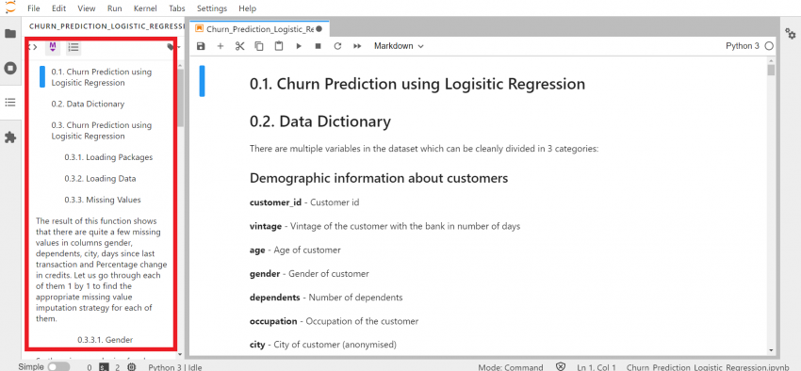Restart the kernel with circular arrow icon

[337, 46]
